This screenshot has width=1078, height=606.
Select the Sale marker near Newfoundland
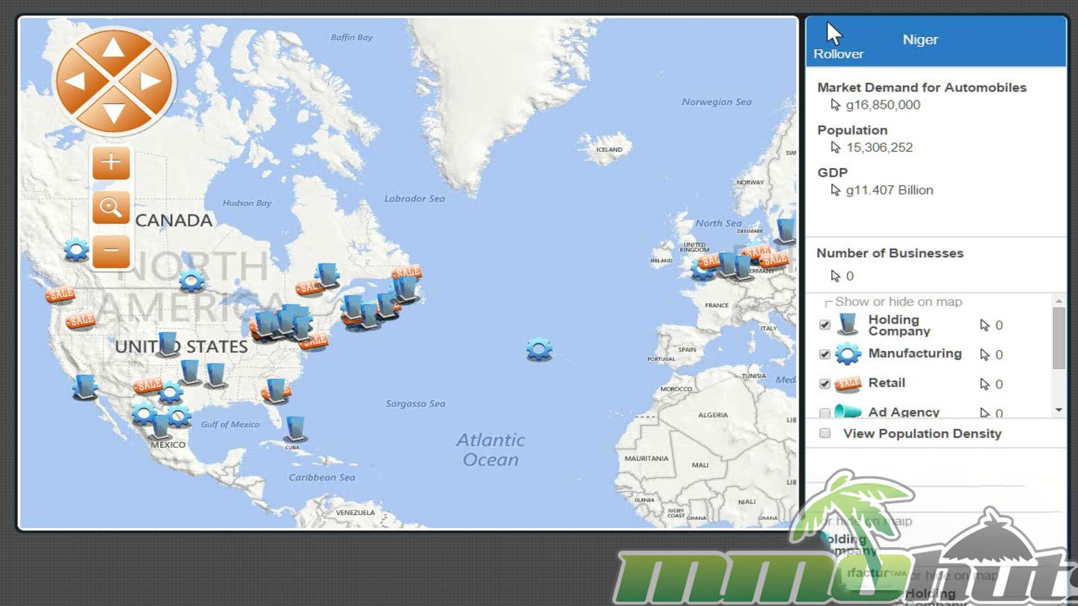(407, 272)
